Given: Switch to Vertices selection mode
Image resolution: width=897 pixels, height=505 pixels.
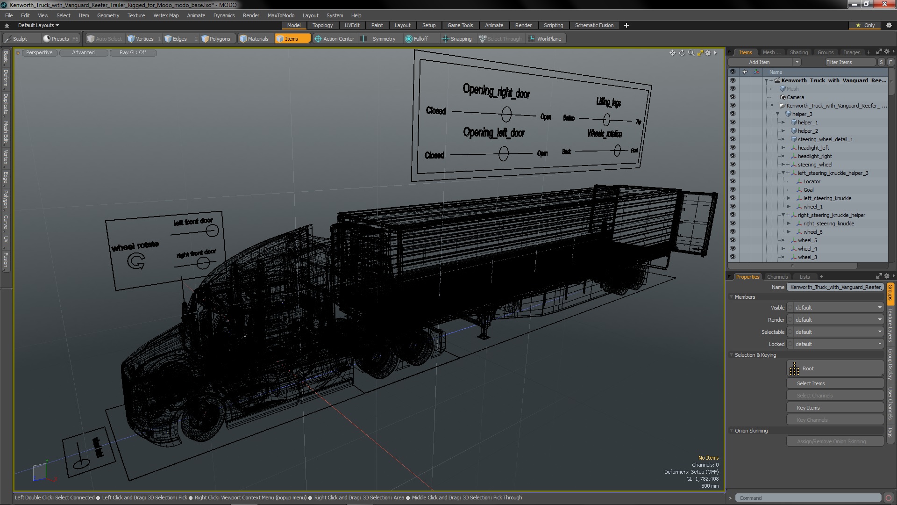Looking at the screenshot, I should point(144,39).
